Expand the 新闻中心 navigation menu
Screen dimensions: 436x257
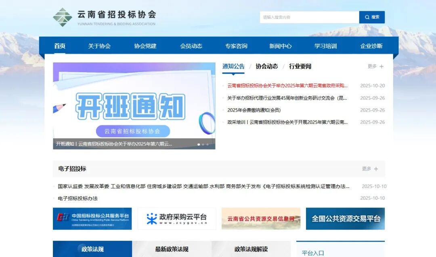click(x=280, y=46)
